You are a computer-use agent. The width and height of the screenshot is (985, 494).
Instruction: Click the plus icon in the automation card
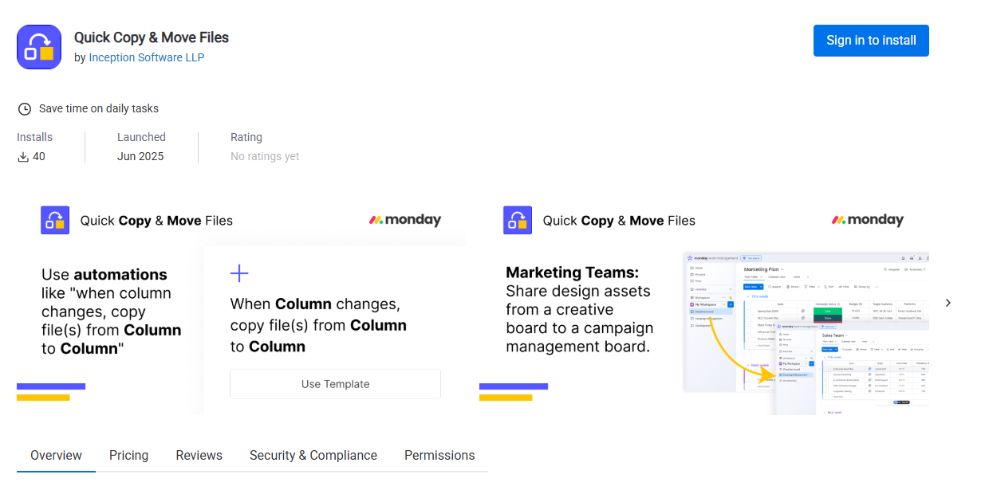[239, 274]
